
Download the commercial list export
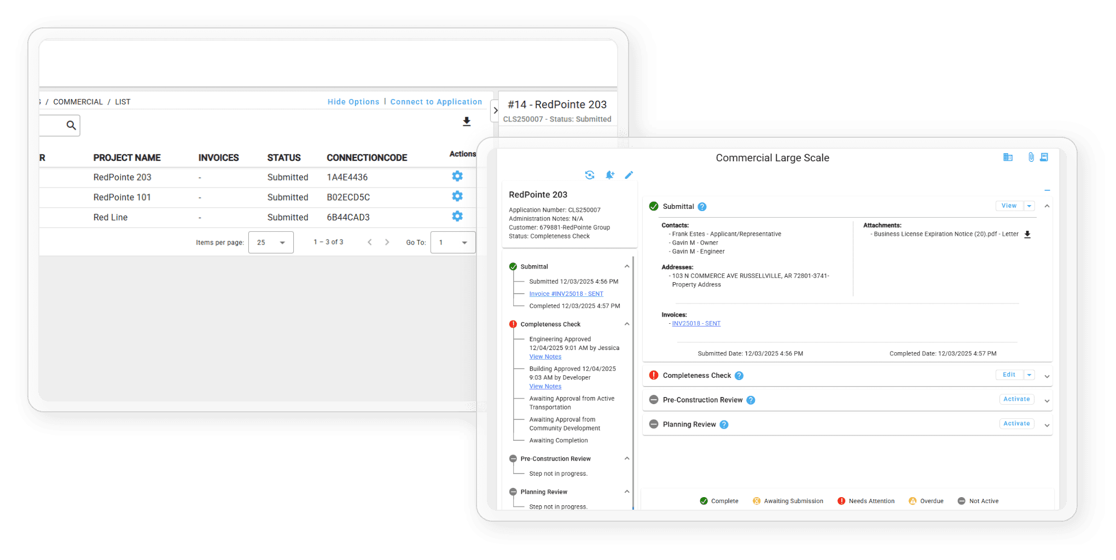click(466, 121)
